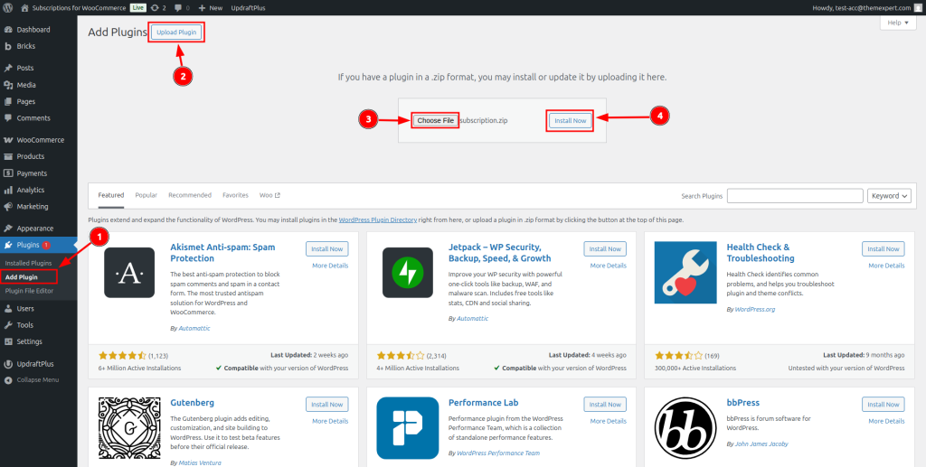Image resolution: width=926 pixels, height=467 pixels.
Task: Open the John James Jacoby author link
Action: tap(761, 444)
